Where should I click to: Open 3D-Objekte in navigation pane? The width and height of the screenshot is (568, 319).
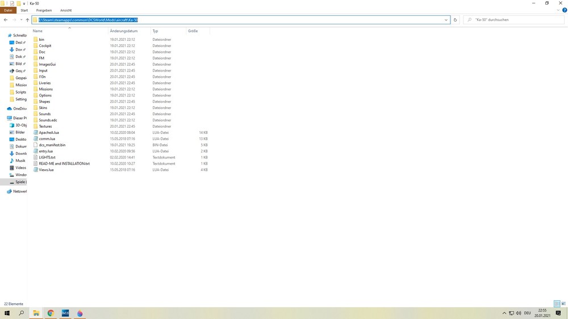(x=18, y=125)
